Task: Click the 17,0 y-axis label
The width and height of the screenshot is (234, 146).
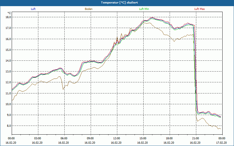Action: [x=8, y=28]
